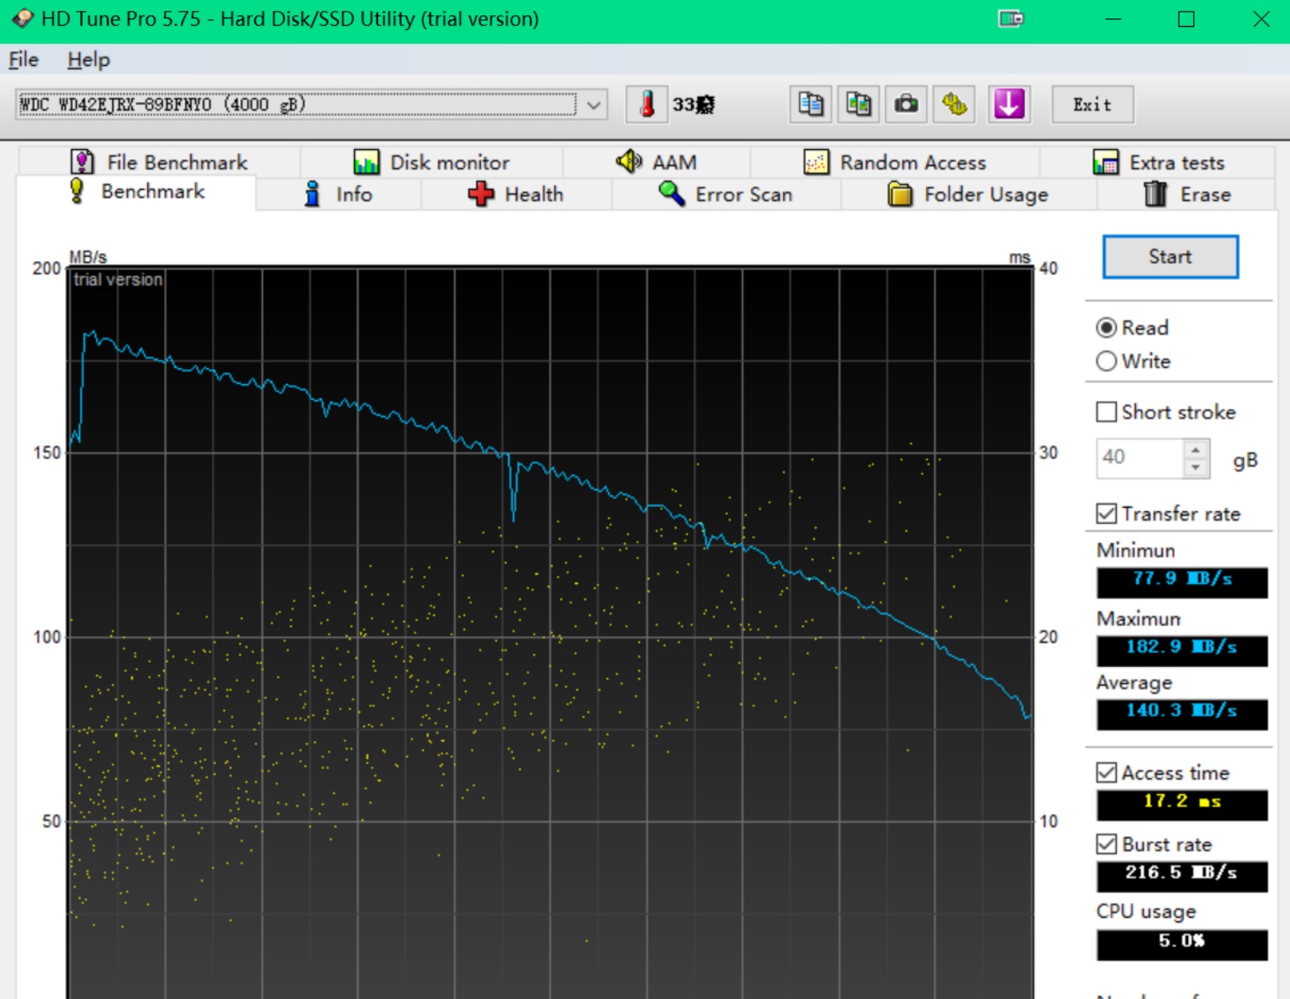The width and height of the screenshot is (1290, 999).
Task: Click the title bar screen-casting icon
Action: [x=1011, y=18]
